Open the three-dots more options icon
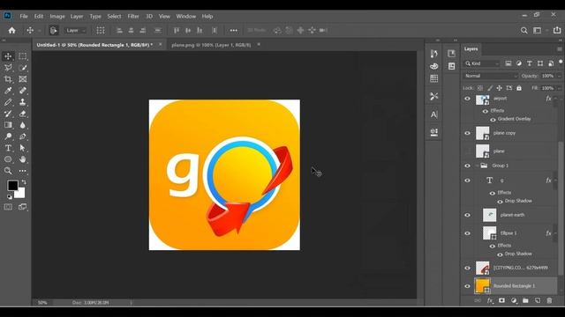The width and height of the screenshot is (565, 317). [233, 31]
